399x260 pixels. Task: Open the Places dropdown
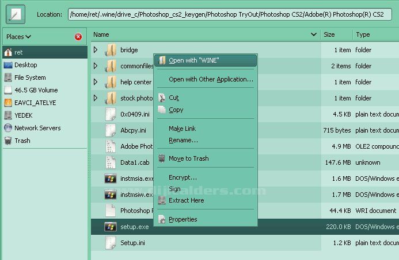pyautogui.click(x=18, y=37)
